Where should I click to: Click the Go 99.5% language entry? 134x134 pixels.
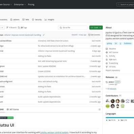tap(111, 120)
